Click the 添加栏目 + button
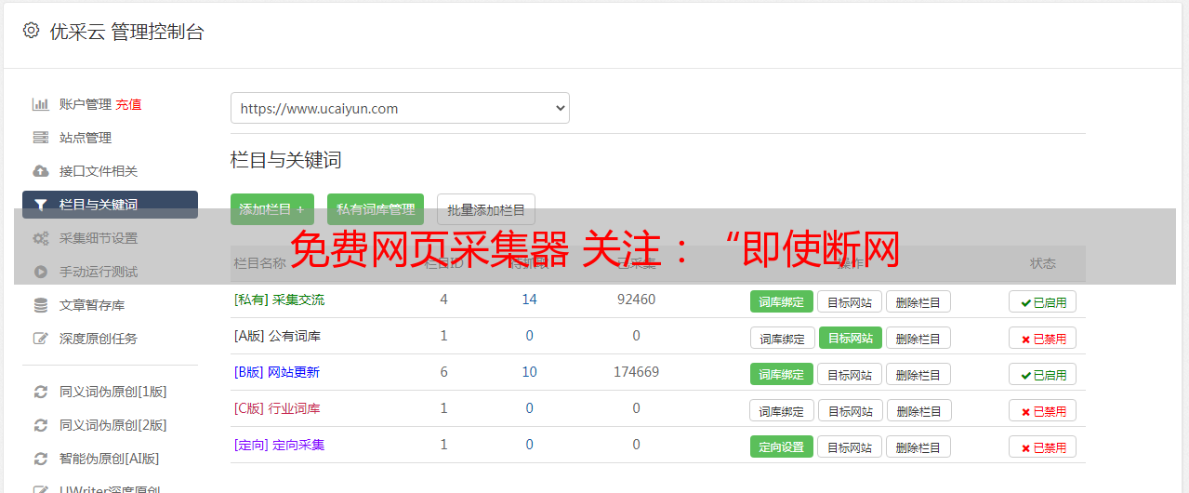The width and height of the screenshot is (1189, 493). pos(272,209)
